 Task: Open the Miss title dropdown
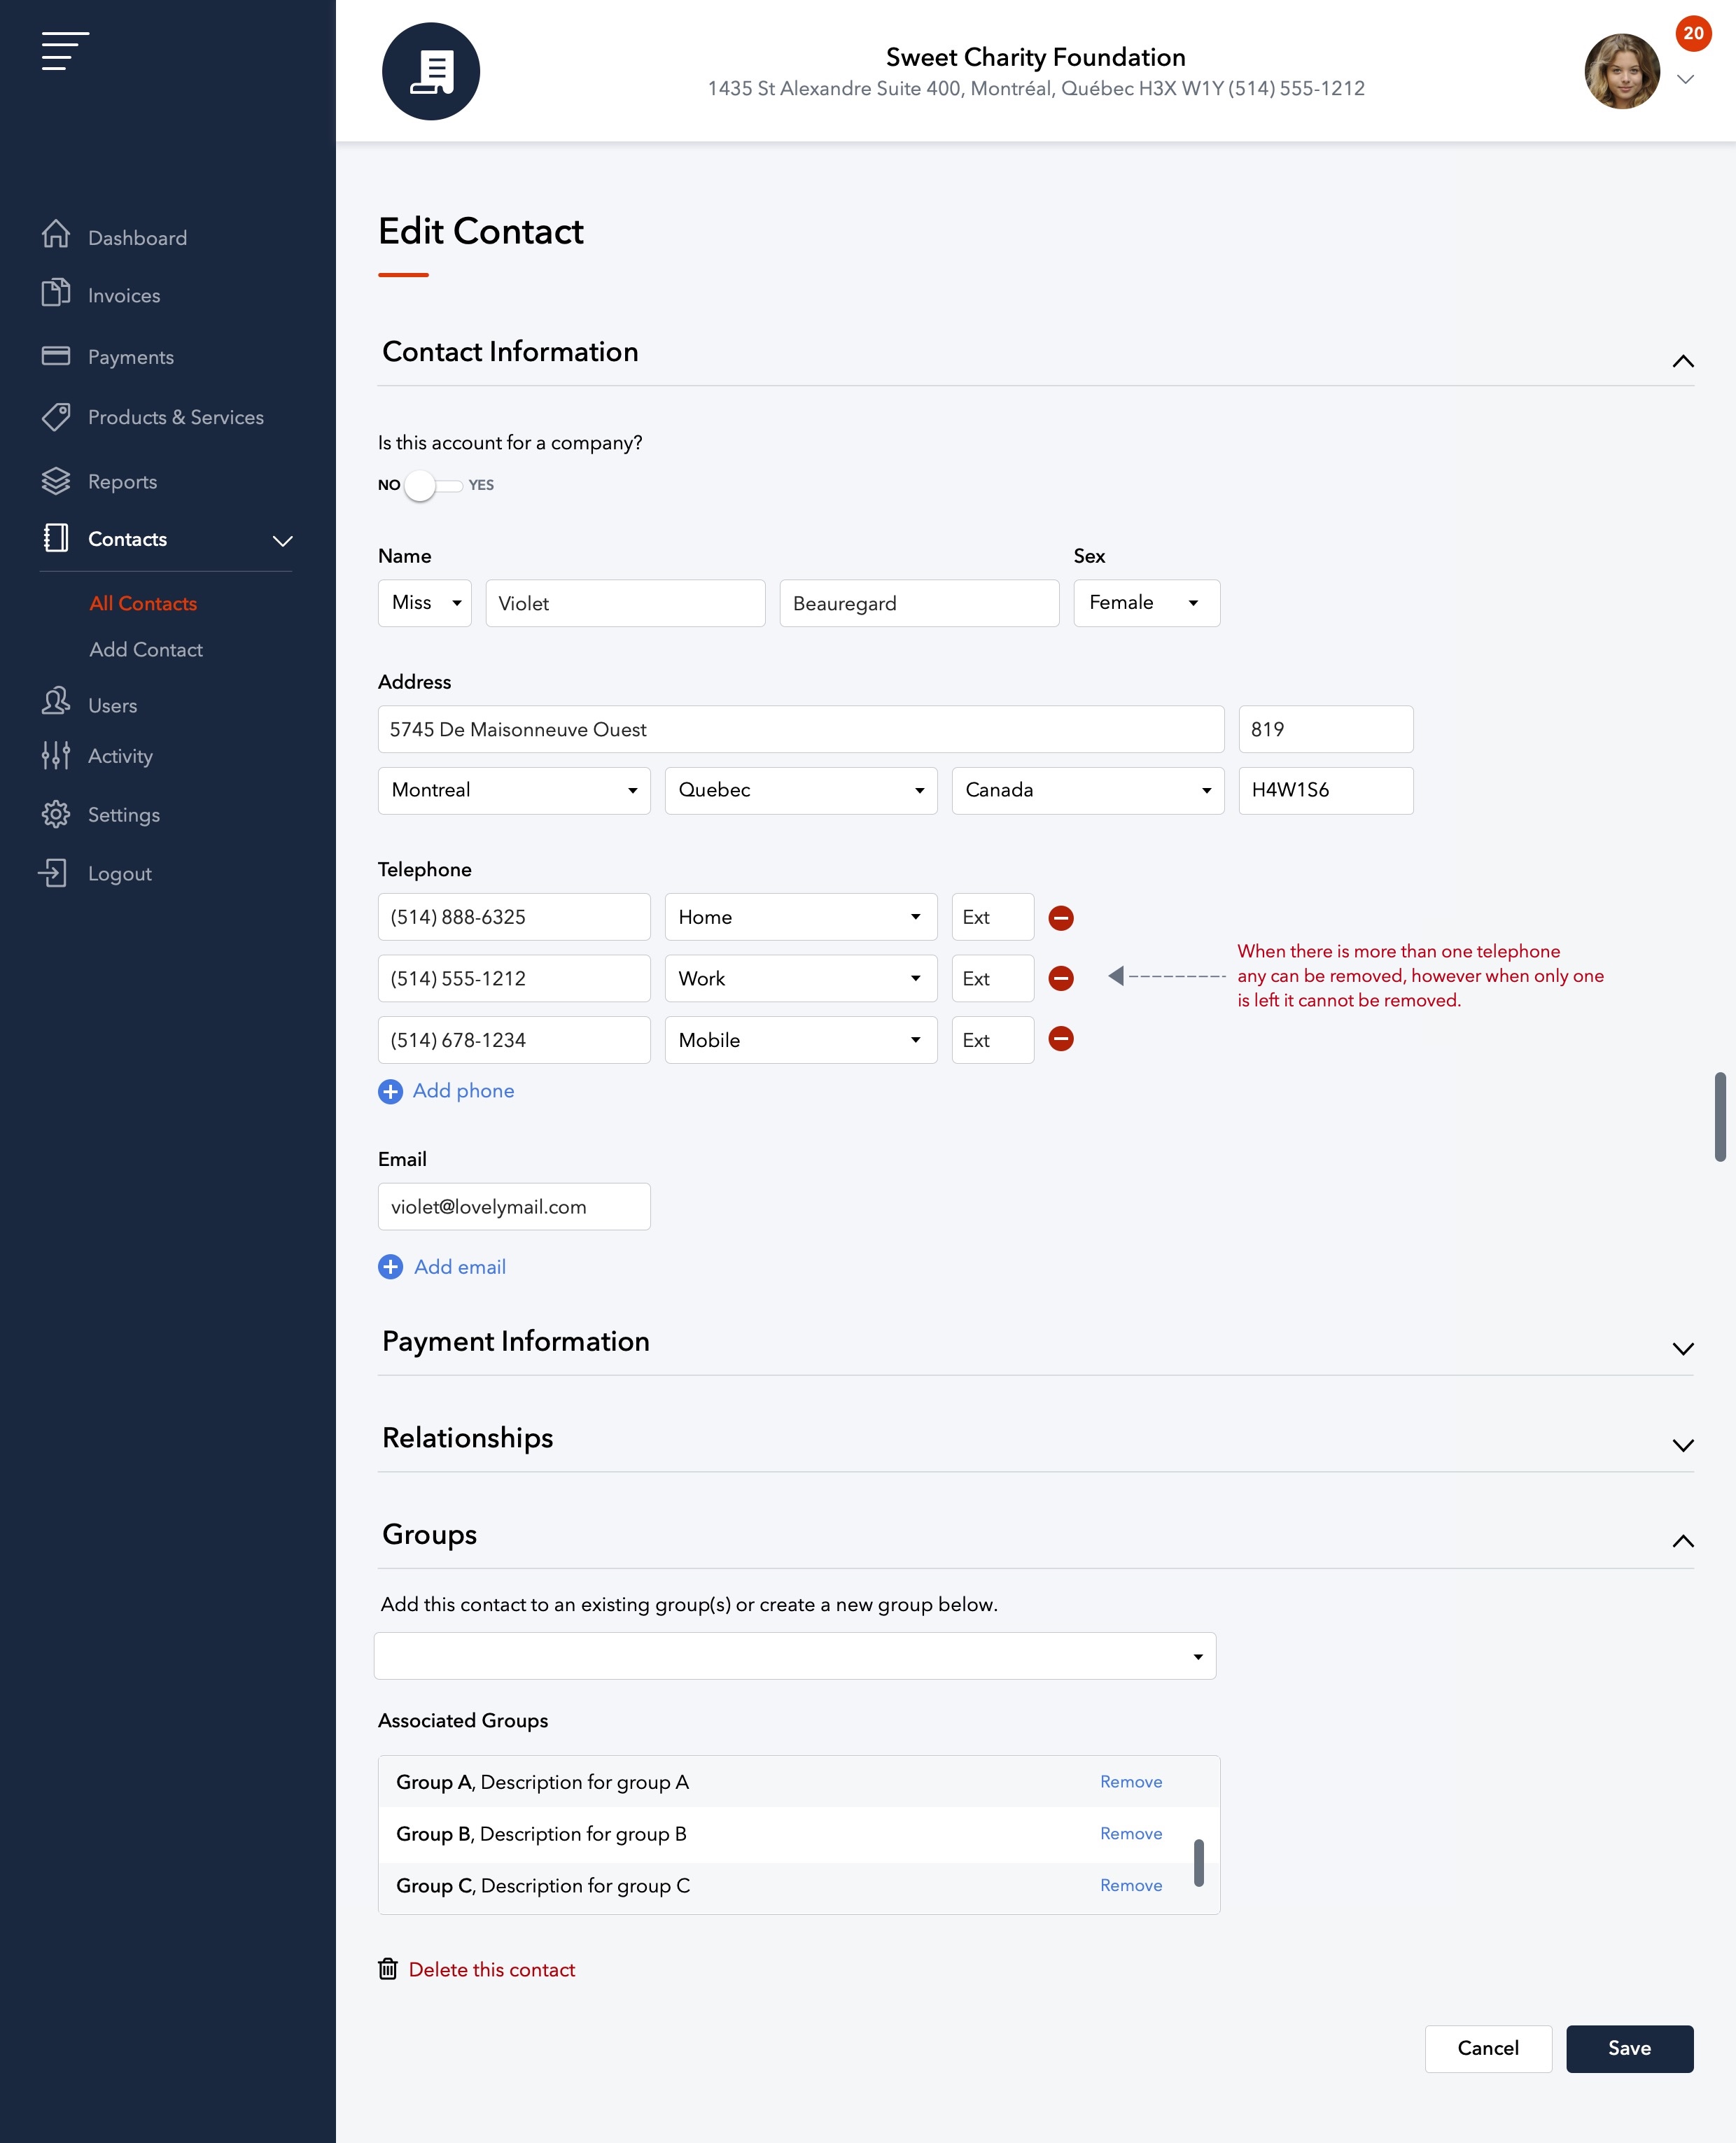coord(425,603)
